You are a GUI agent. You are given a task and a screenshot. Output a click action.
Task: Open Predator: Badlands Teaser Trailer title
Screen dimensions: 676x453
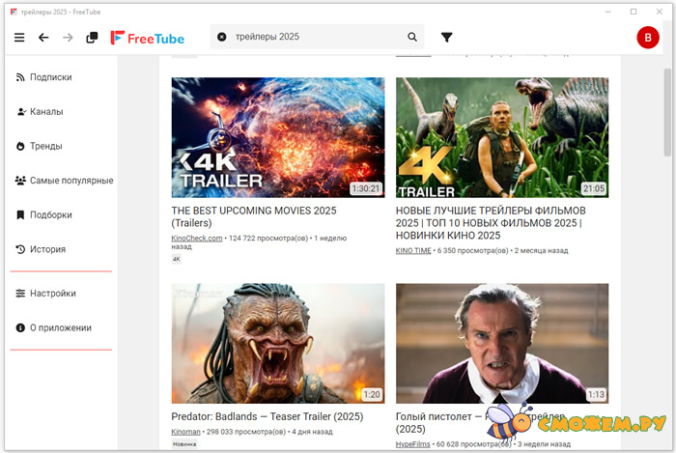(268, 417)
